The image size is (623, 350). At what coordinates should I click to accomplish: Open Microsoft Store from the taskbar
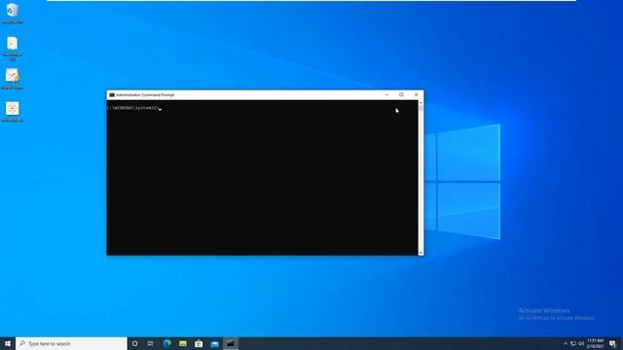tap(199, 343)
